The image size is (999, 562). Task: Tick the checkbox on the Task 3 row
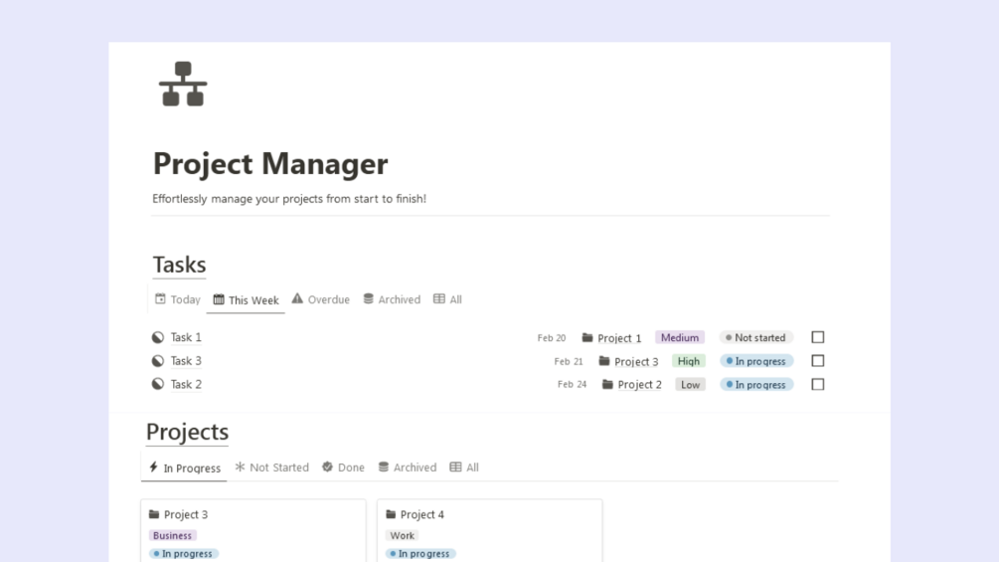[x=818, y=361]
